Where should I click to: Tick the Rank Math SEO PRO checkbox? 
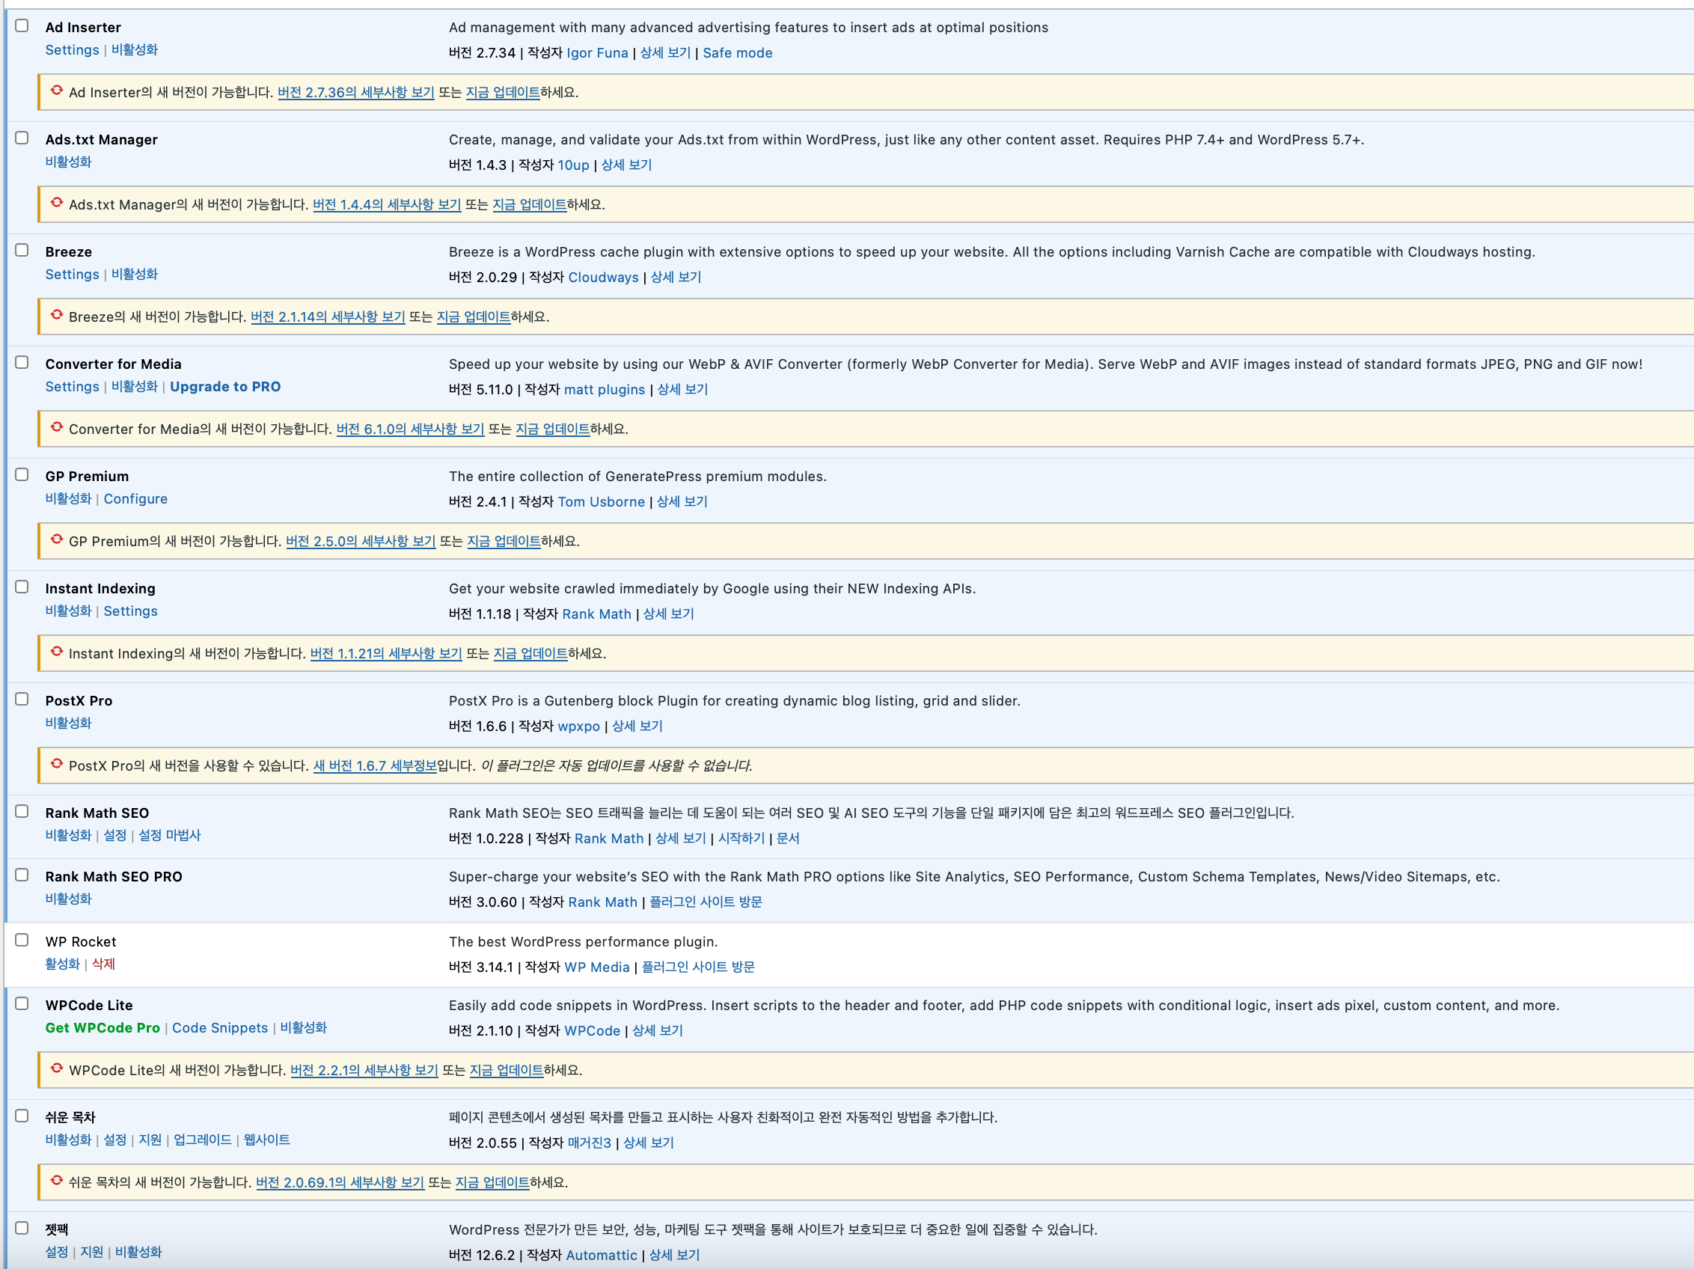click(x=22, y=875)
